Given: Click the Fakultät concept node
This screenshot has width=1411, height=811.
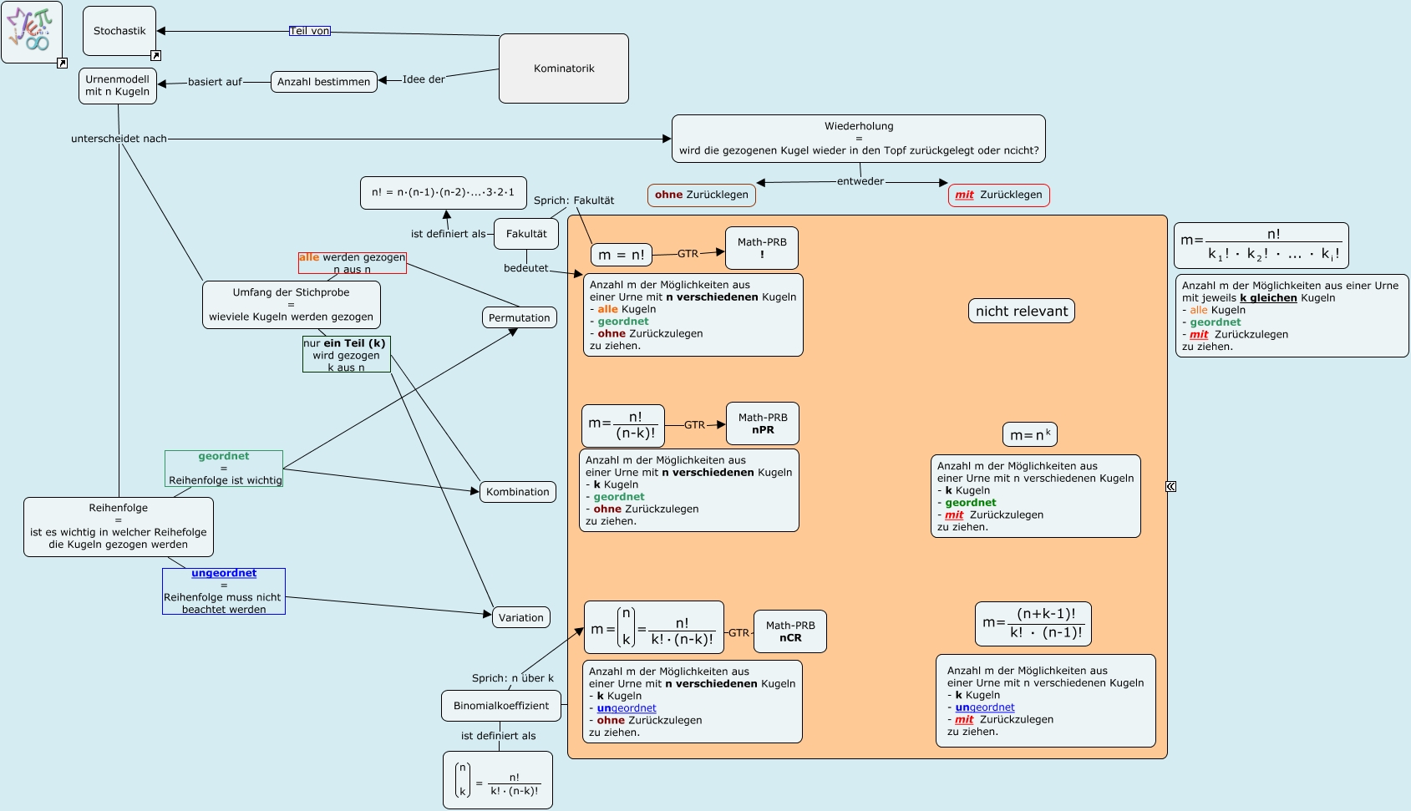Looking at the screenshot, I should click(526, 234).
